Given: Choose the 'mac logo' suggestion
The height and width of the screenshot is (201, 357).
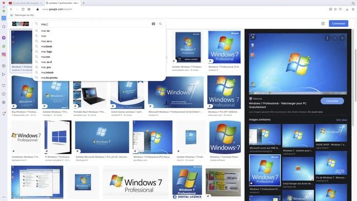Looking at the screenshot, I should pos(99,52).
